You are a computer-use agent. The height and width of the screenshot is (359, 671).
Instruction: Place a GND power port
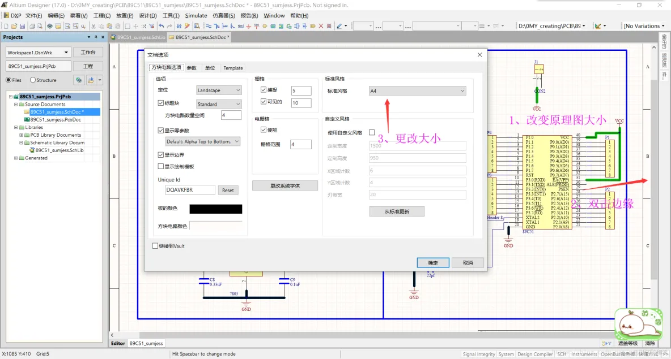[x=249, y=26]
